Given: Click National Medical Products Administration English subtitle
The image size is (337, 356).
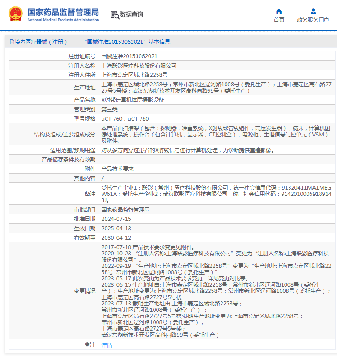Looking at the screenshot, I should (63, 20).
